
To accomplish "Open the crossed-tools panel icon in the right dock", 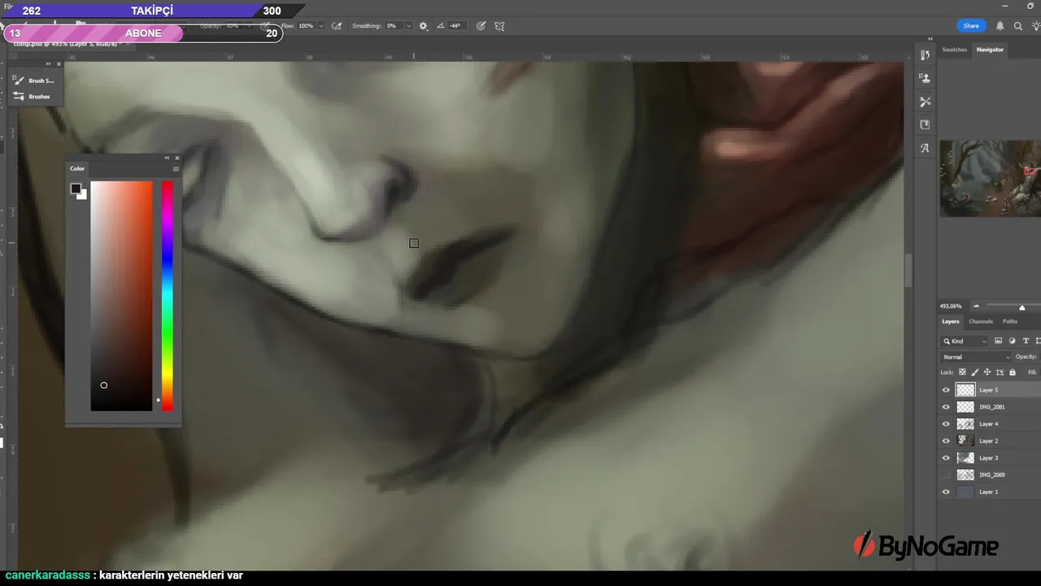I will point(925,102).
